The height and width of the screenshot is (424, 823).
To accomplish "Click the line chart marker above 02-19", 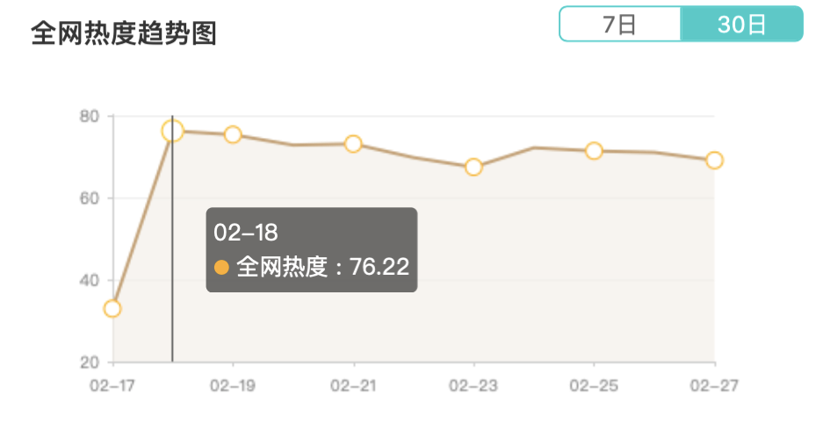I will point(233,134).
